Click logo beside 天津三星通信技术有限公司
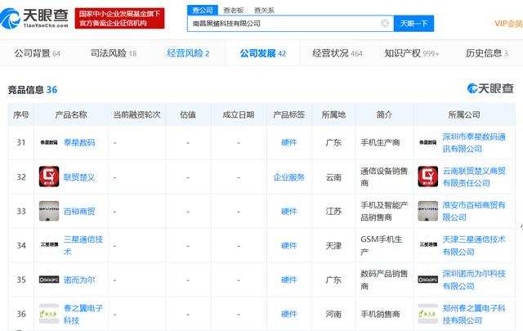 coord(428,244)
